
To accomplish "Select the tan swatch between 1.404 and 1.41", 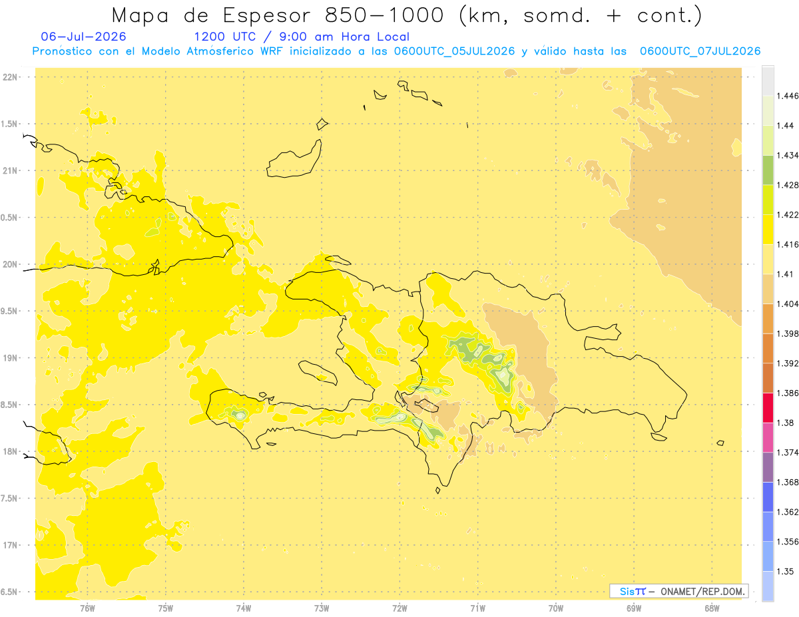I will coord(768,289).
